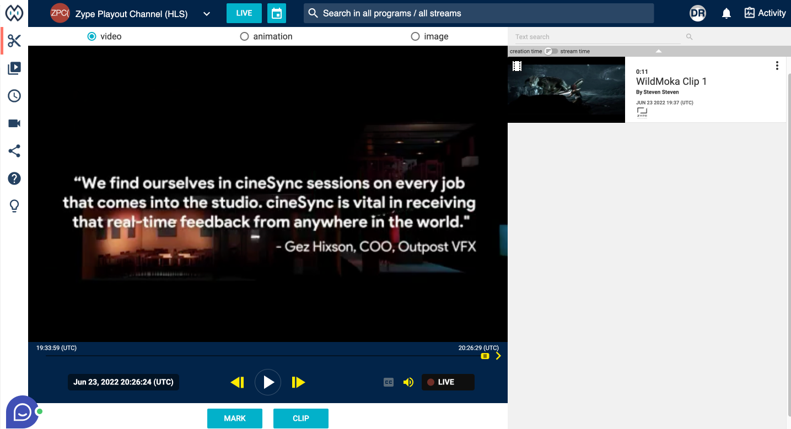This screenshot has width=791, height=429.
Task: Open the share sidebar icon
Action: tap(14, 151)
